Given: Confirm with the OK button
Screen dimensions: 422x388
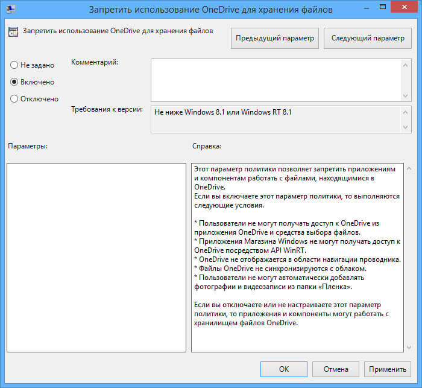Looking at the screenshot, I should 284,369.
